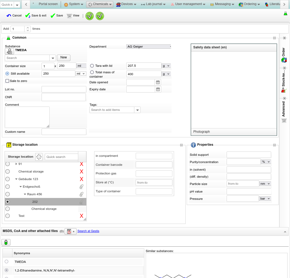Image resolution: width=290 pixels, height=278 pixels.
Task: Select Chemical storage under Raum 456
Action: coord(8,209)
